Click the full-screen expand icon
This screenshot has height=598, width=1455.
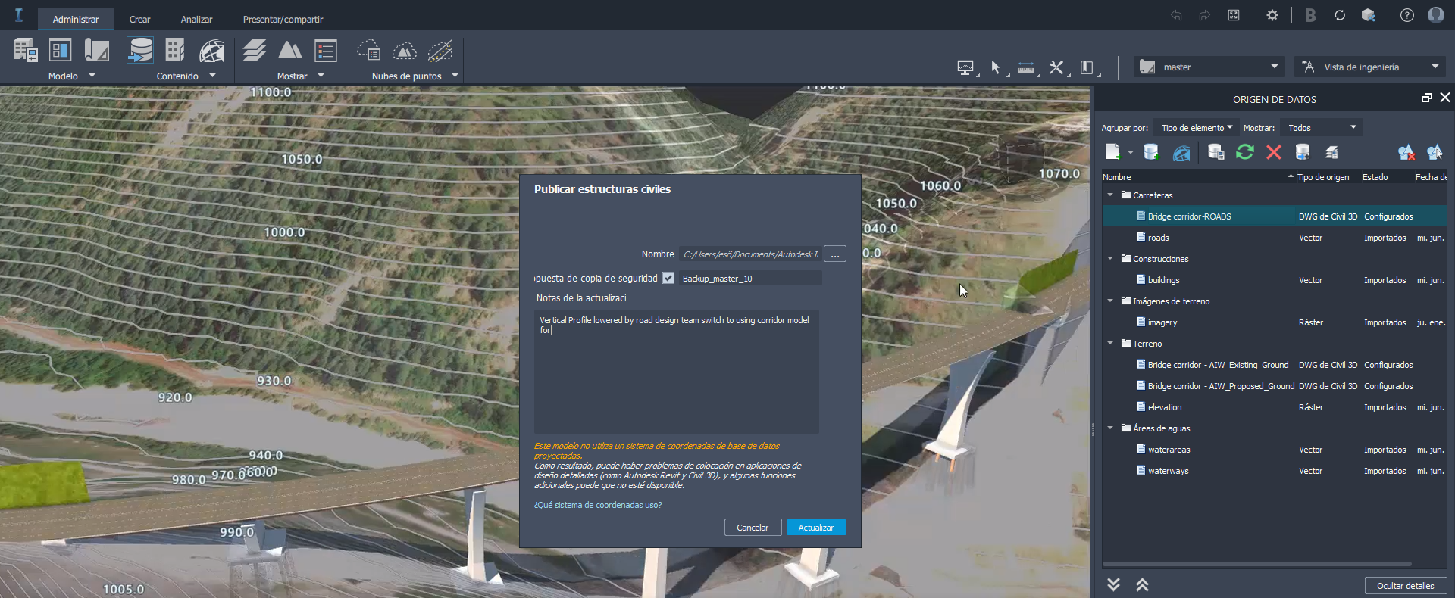coord(1234,15)
